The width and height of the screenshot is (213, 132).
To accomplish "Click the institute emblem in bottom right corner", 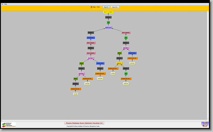I will pyautogui.click(x=205, y=124).
